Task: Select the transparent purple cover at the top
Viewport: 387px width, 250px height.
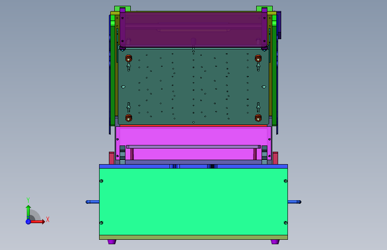Action: pos(193,29)
